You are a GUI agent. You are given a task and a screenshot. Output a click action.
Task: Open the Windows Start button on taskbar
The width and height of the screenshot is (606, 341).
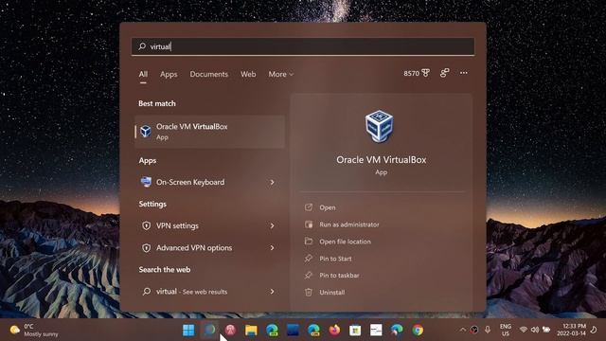(x=188, y=331)
